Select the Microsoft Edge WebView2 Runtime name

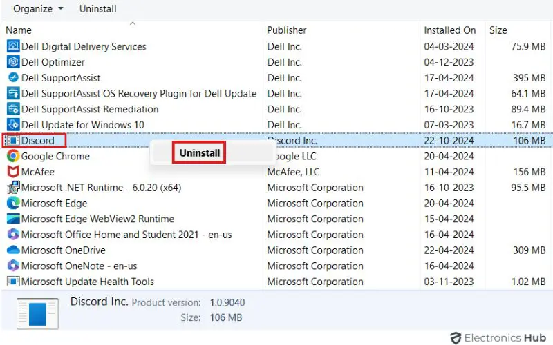(x=97, y=219)
